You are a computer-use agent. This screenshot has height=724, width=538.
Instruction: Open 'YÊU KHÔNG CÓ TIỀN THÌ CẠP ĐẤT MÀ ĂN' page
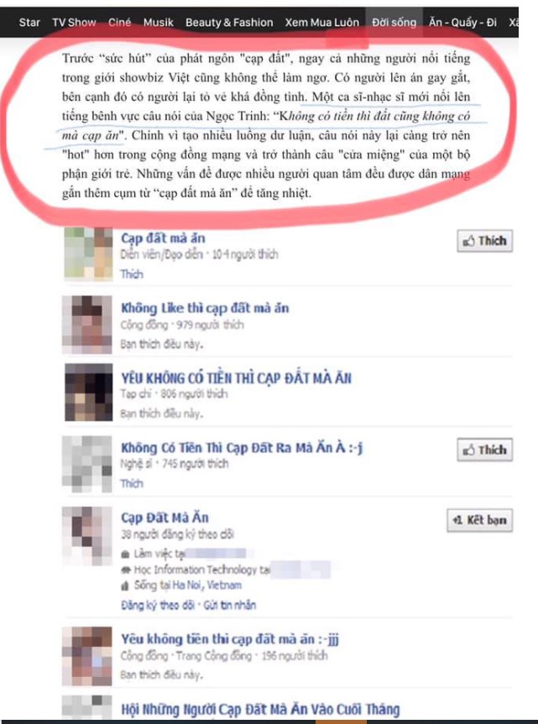pyautogui.click(x=236, y=378)
